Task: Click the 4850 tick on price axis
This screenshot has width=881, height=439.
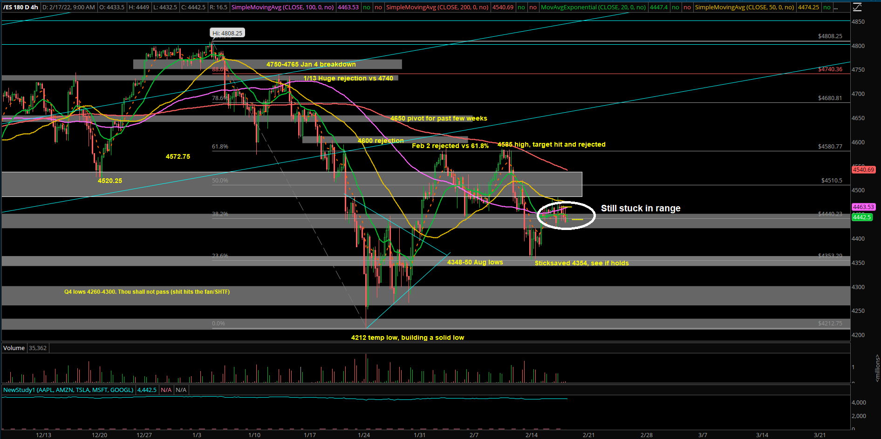Action: coord(858,21)
